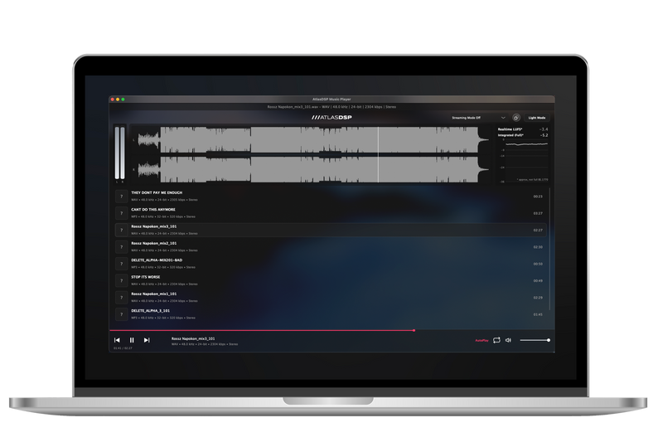Click artwork placeholder for Rossz Napokon_mix2_101
This screenshot has height=442, width=663.
pyautogui.click(x=121, y=247)
